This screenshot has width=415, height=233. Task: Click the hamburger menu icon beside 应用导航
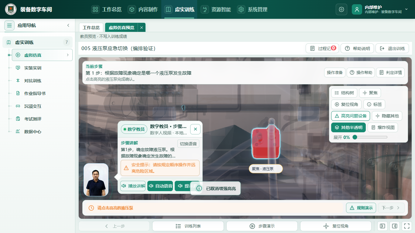[x=9, y=25]
